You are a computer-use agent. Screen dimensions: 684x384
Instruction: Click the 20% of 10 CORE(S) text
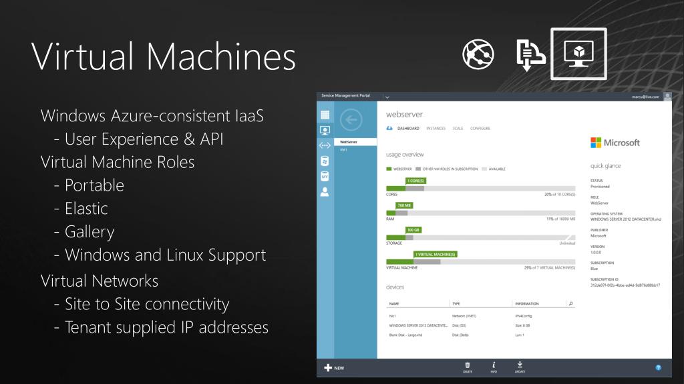click(x=560, y=195)
